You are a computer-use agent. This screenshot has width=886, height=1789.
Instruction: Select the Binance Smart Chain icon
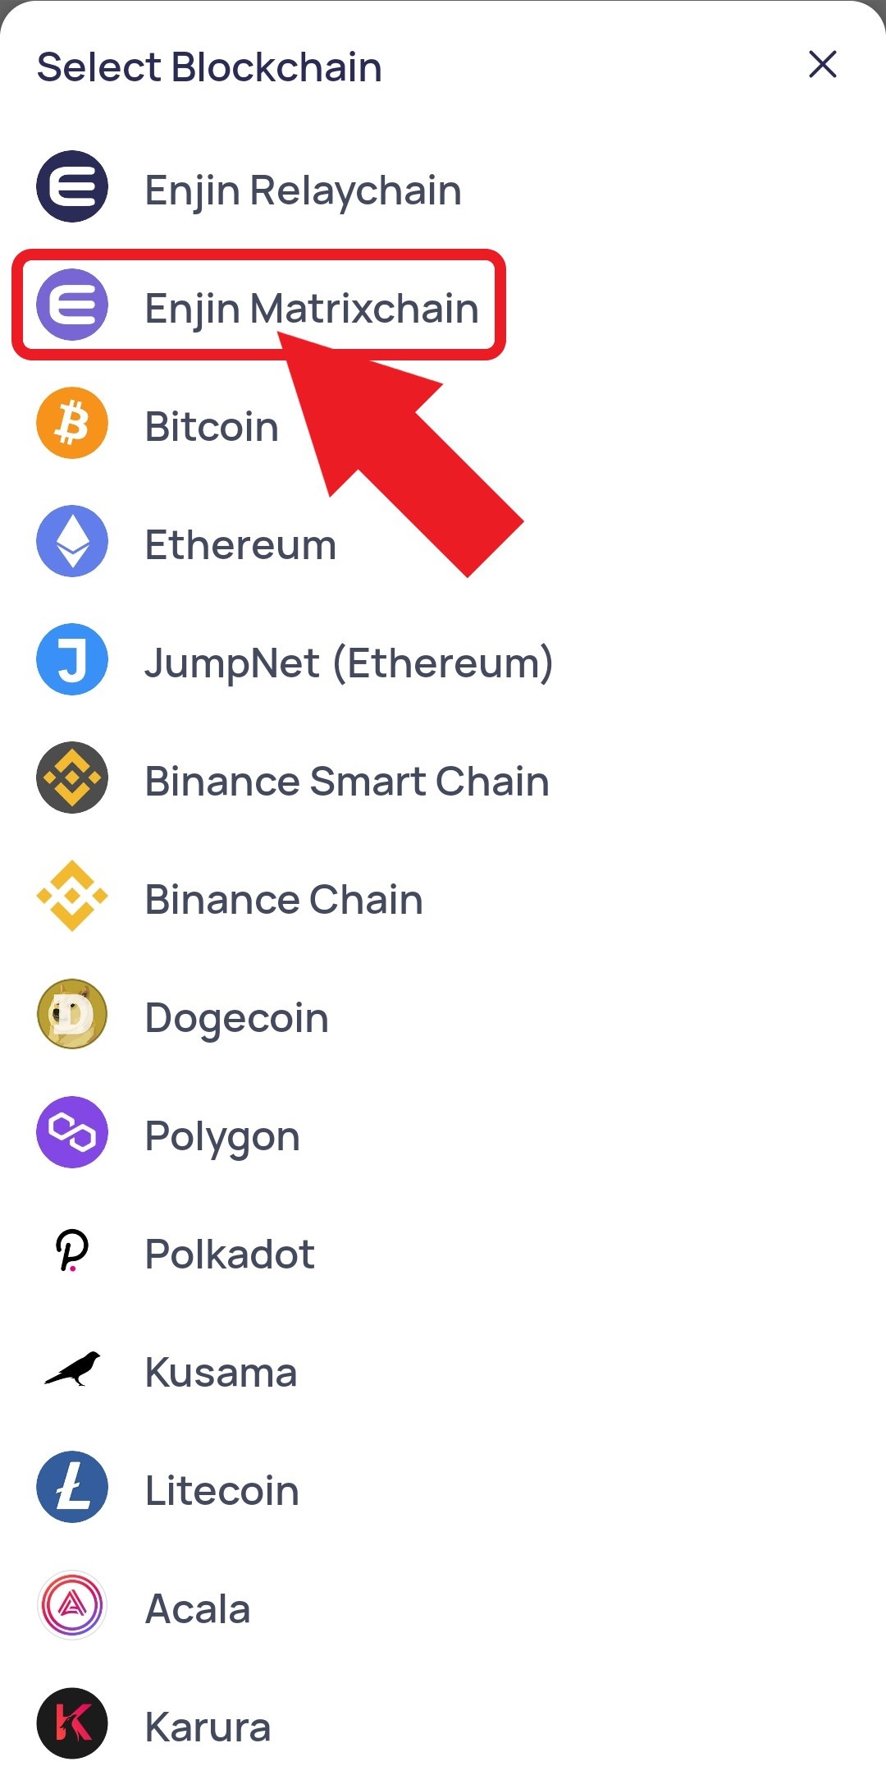[x=72, y=778]
